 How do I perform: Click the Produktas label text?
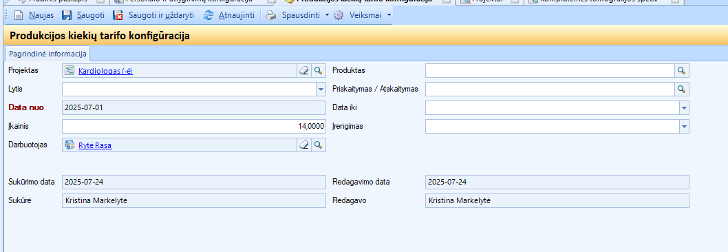pos(349,71)
